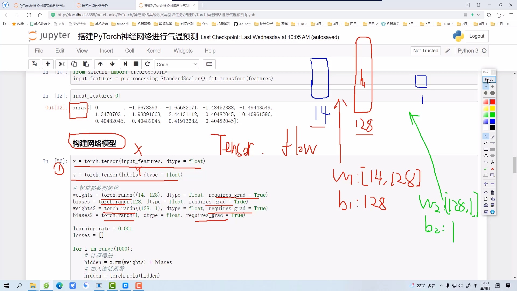Insert a new cell using the plus icon

(x=48, y=64)
